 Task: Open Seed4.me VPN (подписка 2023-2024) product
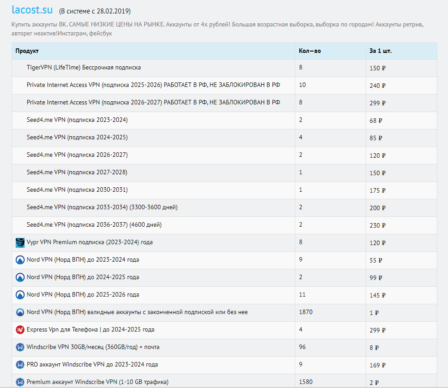pyautogui.click(x=77, y=120)
